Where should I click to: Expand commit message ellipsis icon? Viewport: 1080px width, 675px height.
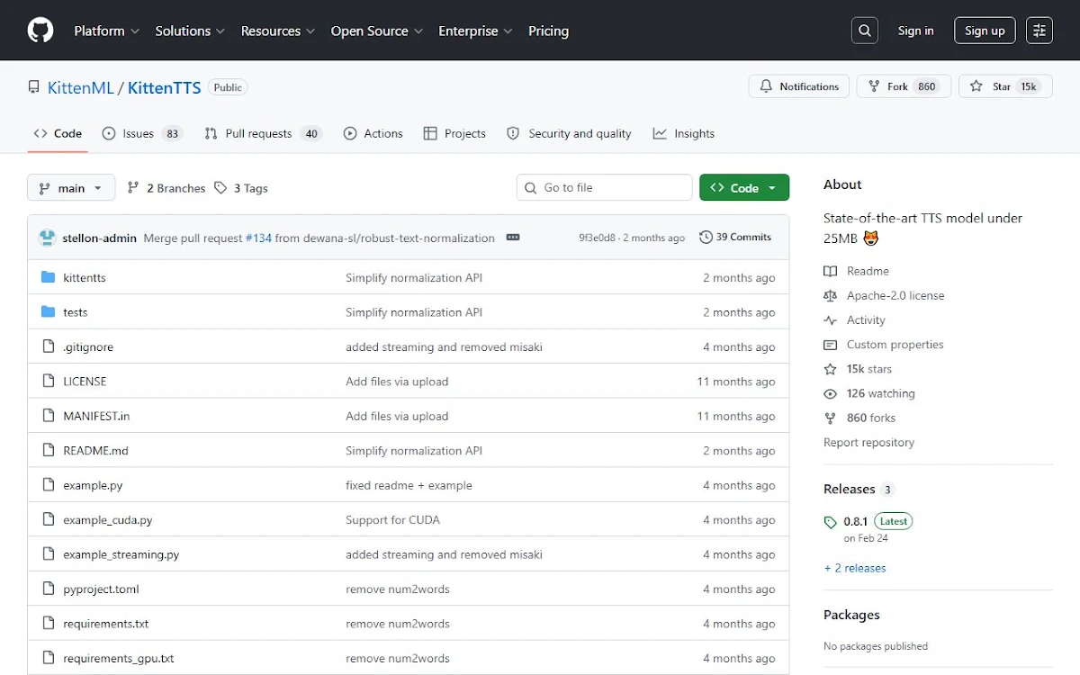point(513,238)
